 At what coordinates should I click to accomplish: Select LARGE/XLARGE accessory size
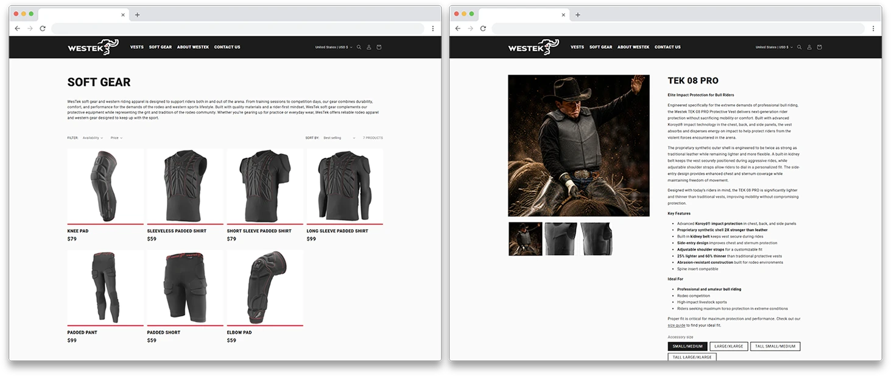(728, 346)
